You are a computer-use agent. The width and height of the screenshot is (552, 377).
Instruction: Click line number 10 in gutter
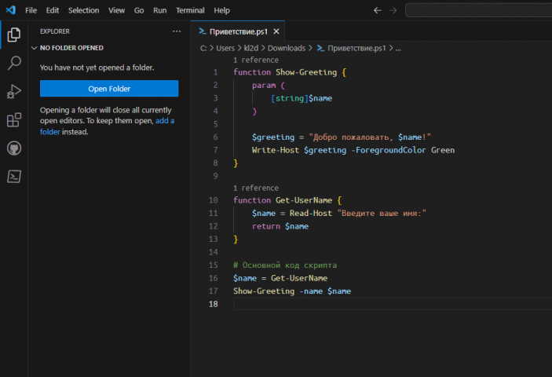[214, 200]
